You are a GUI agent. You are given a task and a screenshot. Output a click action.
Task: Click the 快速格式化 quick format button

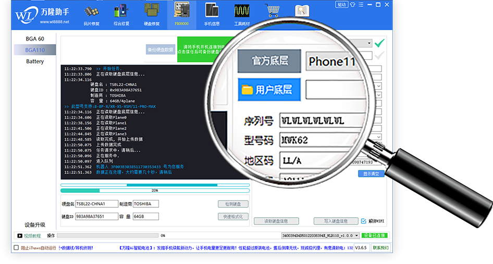point(233,216)
